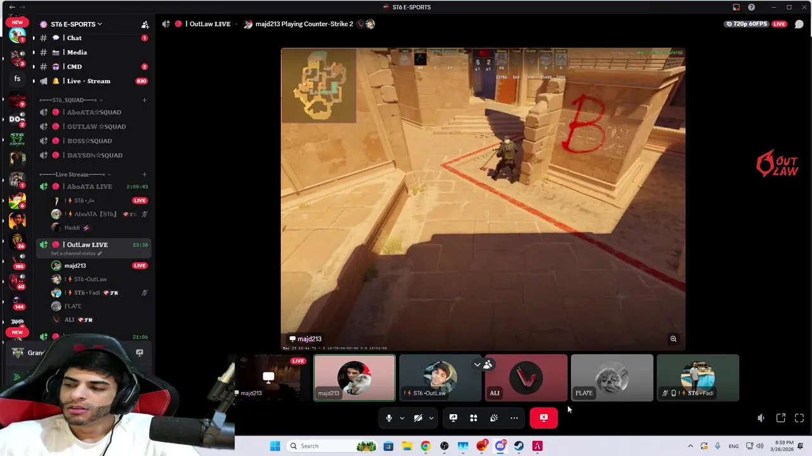Open Microsoft Store from the taskbar
This screenshot has height=456, width=812.
click(388, 446)
